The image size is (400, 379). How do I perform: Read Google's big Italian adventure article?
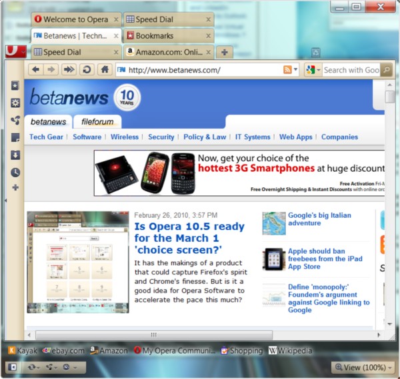point(319,219)
